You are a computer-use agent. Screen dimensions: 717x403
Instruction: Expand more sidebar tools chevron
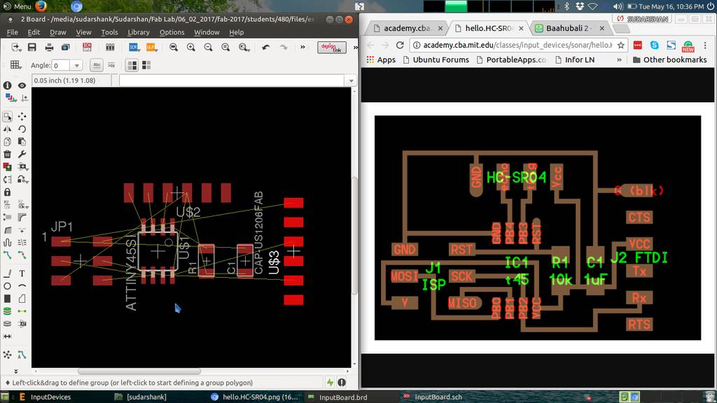[15, 371]
